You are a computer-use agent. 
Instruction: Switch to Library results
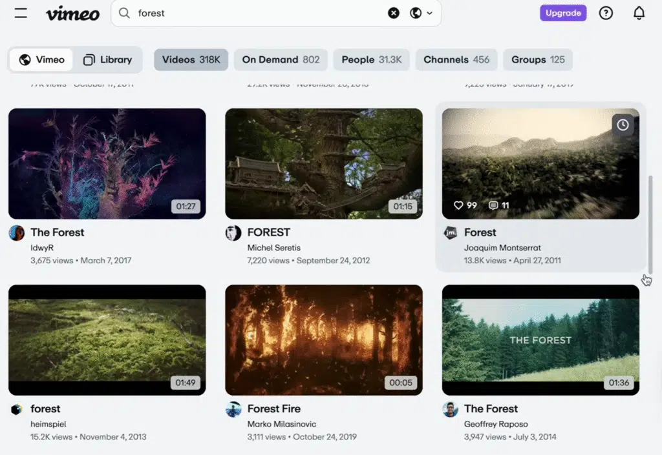108,59
